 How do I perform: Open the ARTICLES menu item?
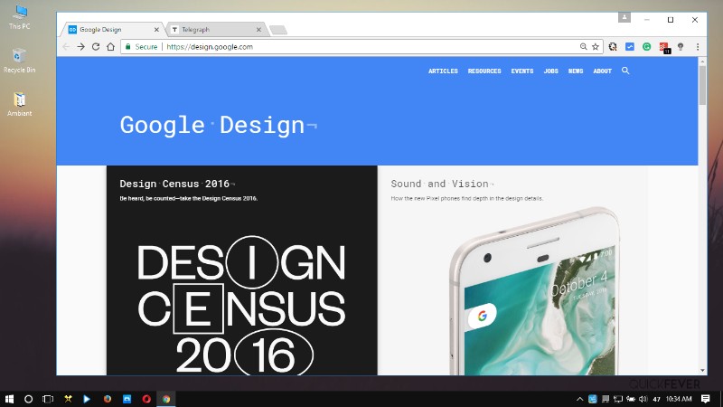(443, 71)
